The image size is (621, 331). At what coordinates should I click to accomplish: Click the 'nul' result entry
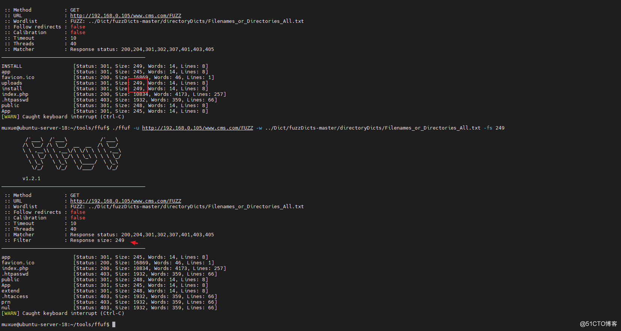6,308
